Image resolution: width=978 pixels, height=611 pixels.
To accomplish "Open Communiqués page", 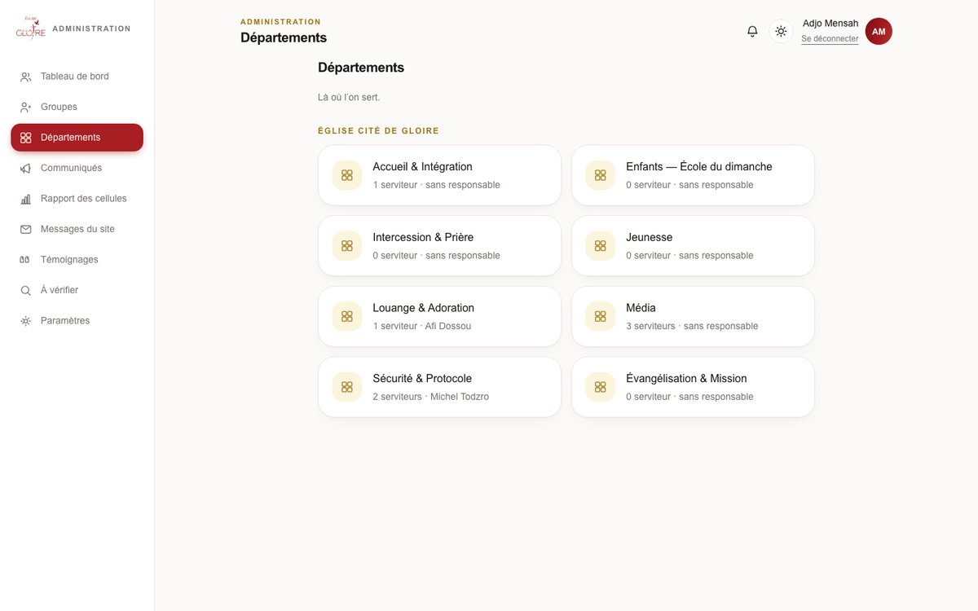I will 77,168.
